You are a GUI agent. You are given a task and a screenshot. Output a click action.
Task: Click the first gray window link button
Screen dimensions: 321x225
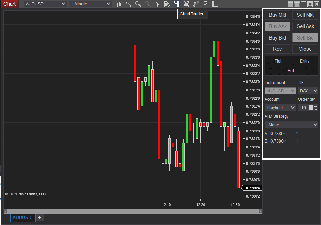pyautogui.click(x=290, y=4)
